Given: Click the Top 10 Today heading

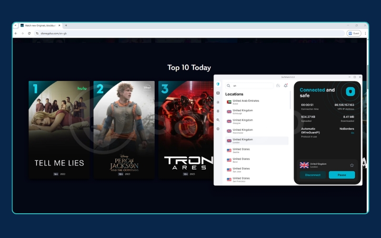Looking at the screenshot, I should [189, 68].
